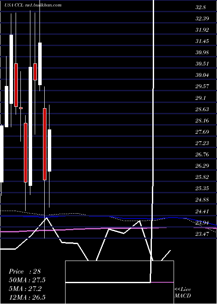Viewport: 217px width, 304px height.
Task: Click the 28.63 price axis label
Action: 202,109
